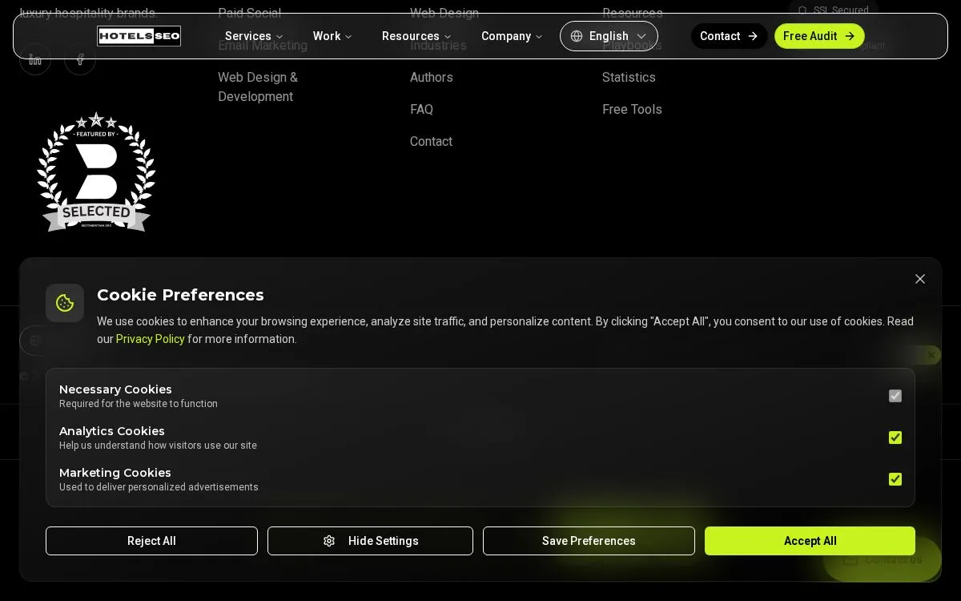The width and height of the screenshot is (961, 601).
Task: Click the Free Audit button
Action: pyautogui.click(x=819, y=36)
